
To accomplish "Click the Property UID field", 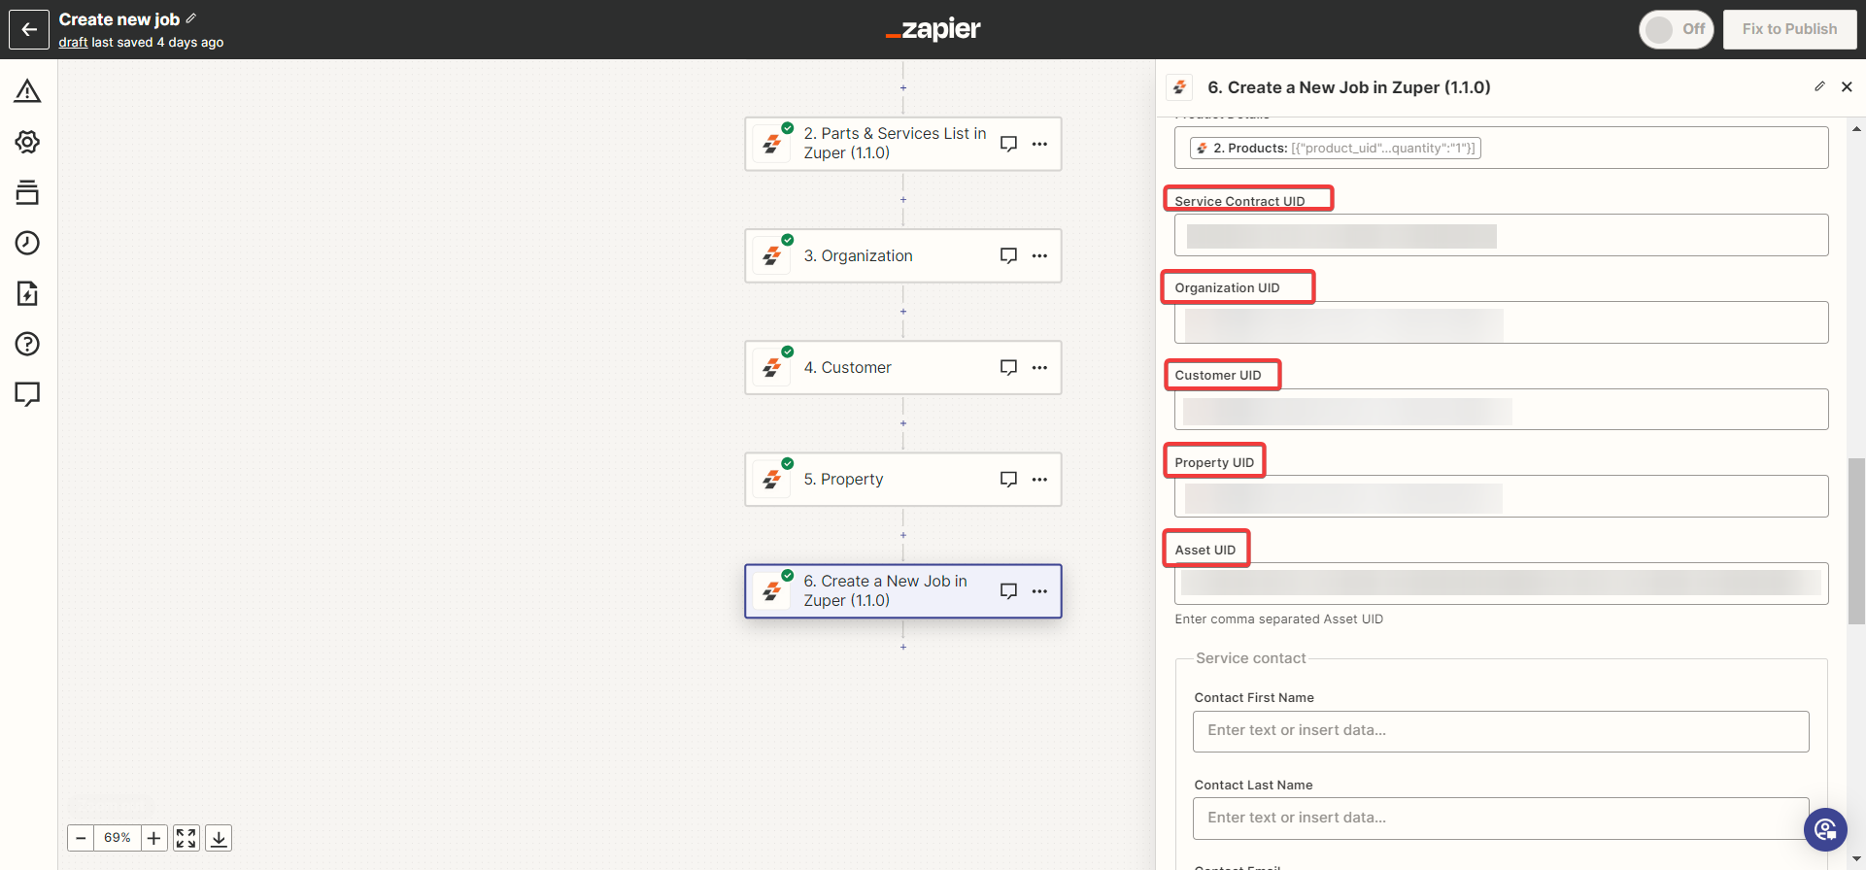I will [1501, 496].
